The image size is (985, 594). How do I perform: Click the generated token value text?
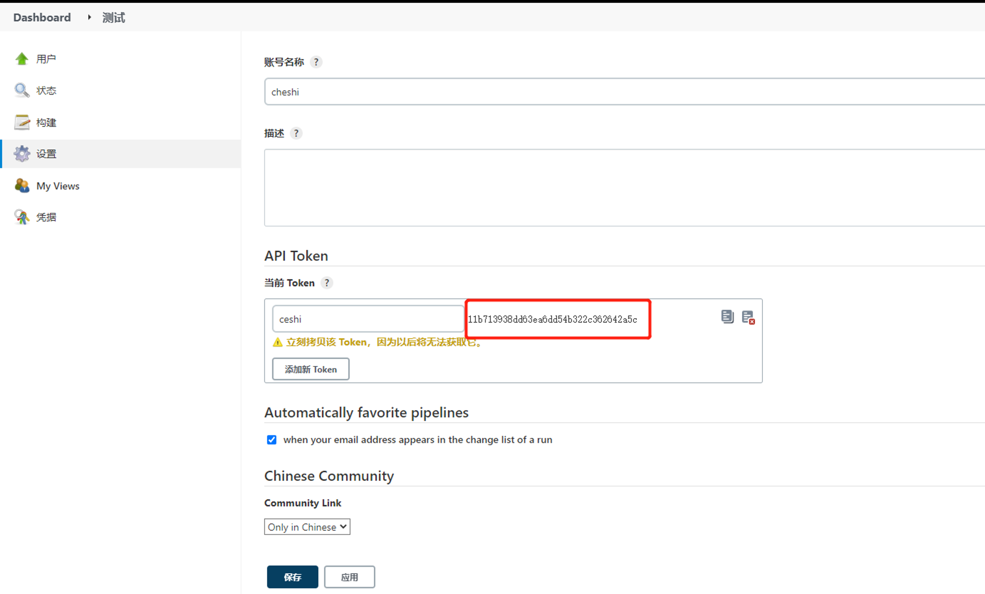pyautogui.click(x=553, y=319)
